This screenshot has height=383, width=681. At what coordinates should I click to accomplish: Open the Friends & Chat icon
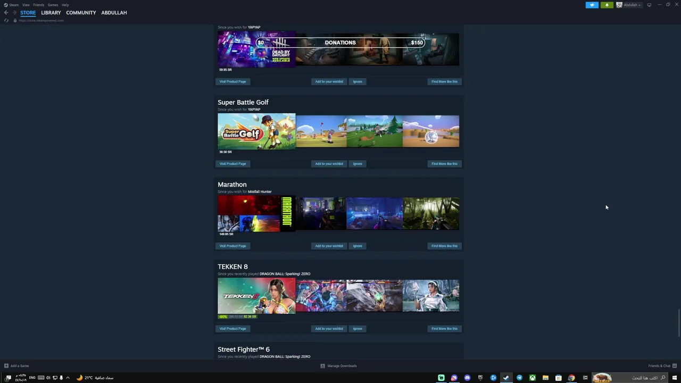[675, 365]
